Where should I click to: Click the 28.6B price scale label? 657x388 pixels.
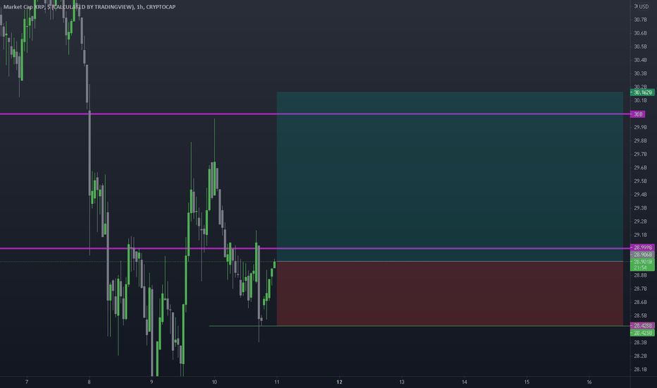click(640, 302)
